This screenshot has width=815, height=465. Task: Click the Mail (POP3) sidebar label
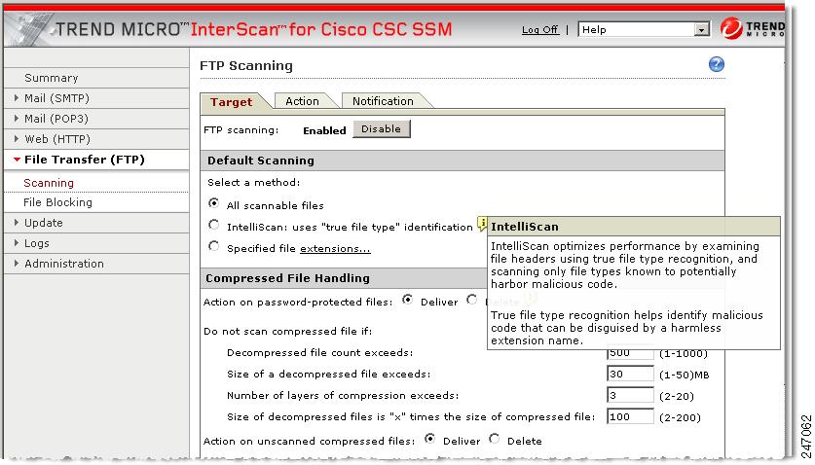pos(56,119)
